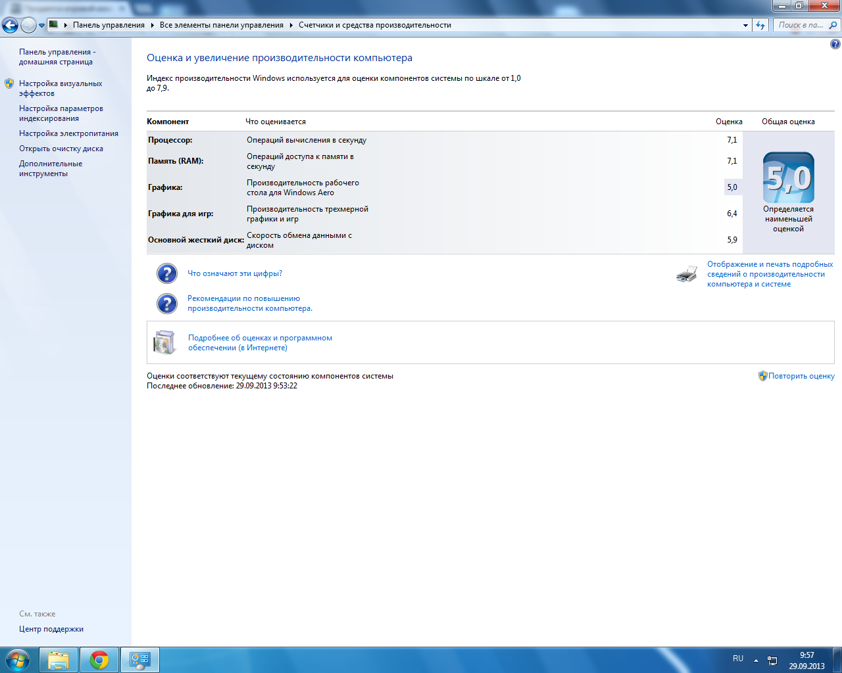This screenshot has width=842, height=673.
Task: Open the Windows Start menu orb
Action: tap(18, 660)
